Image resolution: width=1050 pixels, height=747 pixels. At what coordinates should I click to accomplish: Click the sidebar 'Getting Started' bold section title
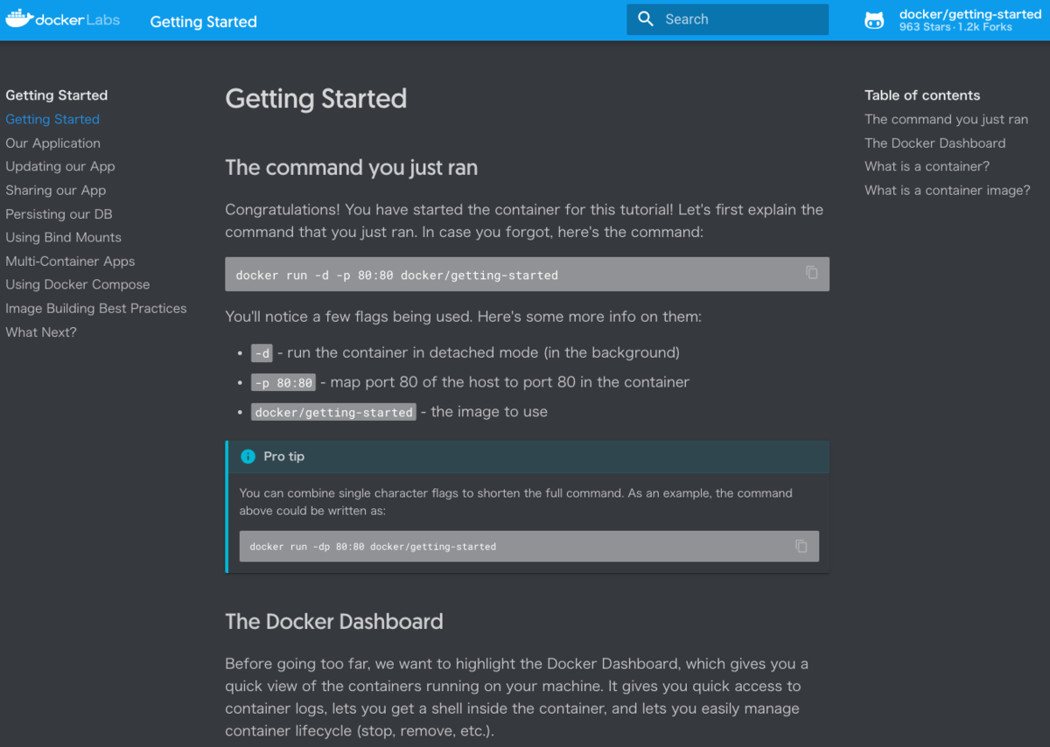point(57,95)
